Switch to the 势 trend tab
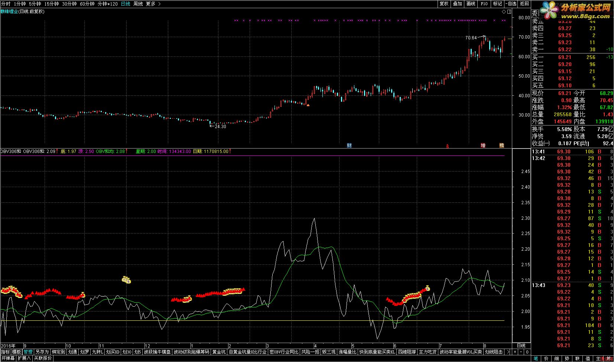 pos(567,359)
